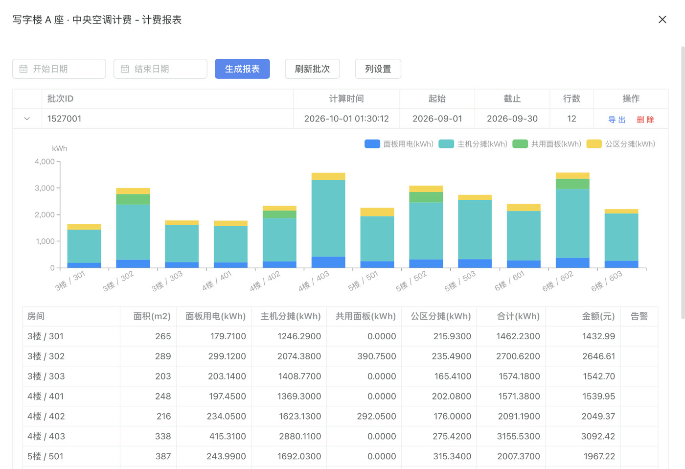Click the 刷新批次 button

coord(312,69)
